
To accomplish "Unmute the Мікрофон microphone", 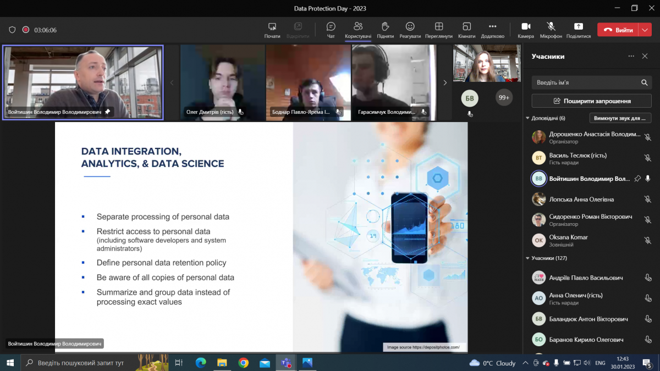I will coord(551,30).
